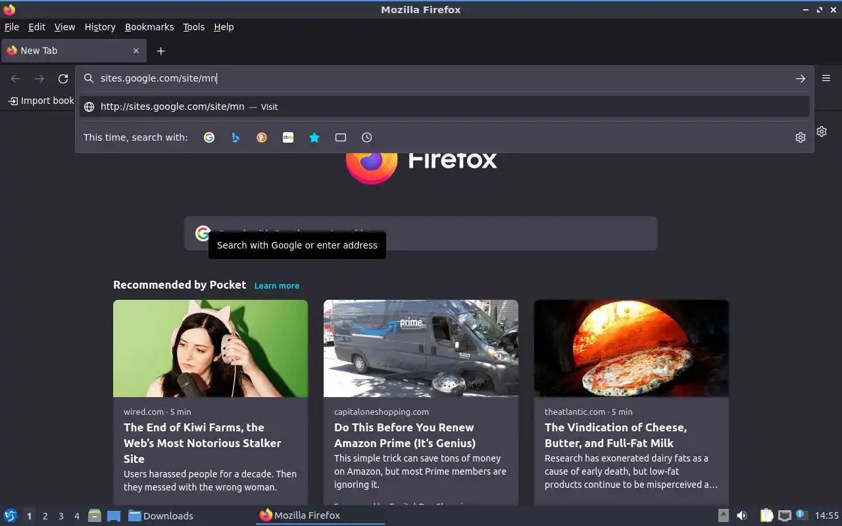Open the Help menu
This screenshot has width=842, height=526.
coord(224,27)
